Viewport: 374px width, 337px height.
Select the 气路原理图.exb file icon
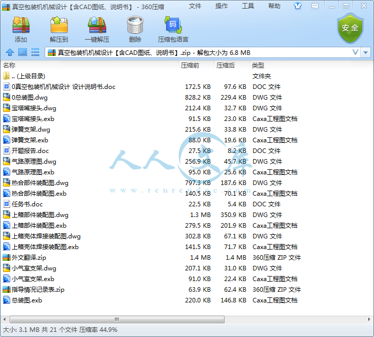coord(7,172)
